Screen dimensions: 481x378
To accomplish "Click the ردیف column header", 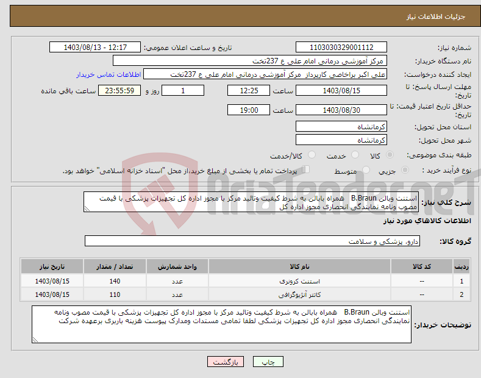I will coord(461,266).
